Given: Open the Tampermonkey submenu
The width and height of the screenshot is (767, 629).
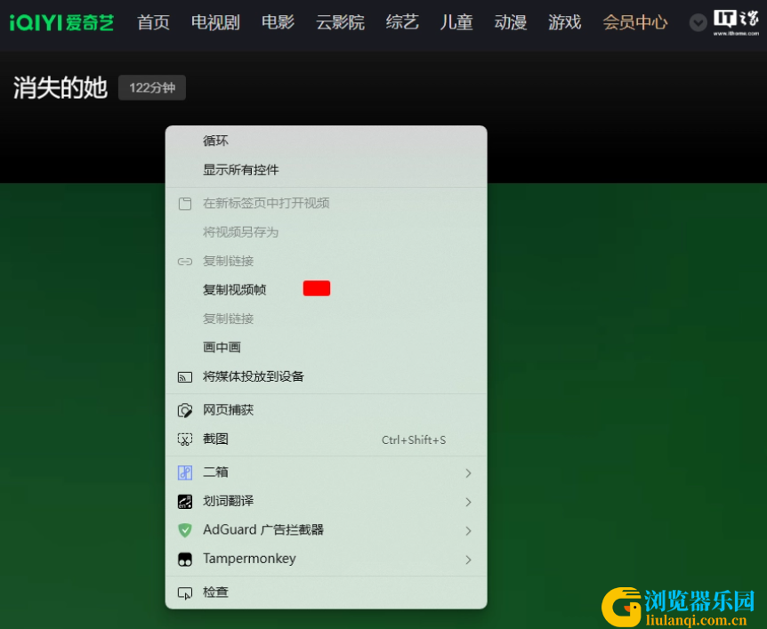Looking at the screenshot, I should [x=327, y=559].
